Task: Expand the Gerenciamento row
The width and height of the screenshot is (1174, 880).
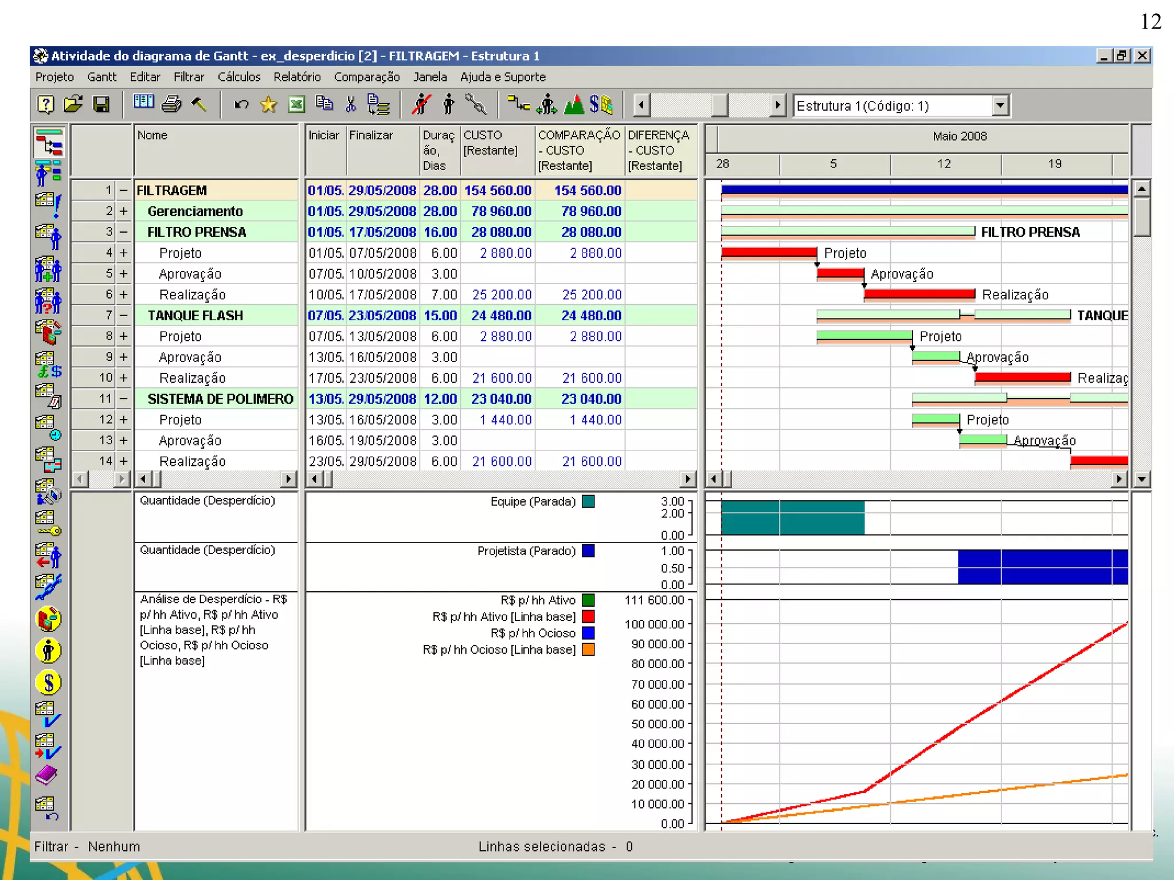Action: (123, 211)
